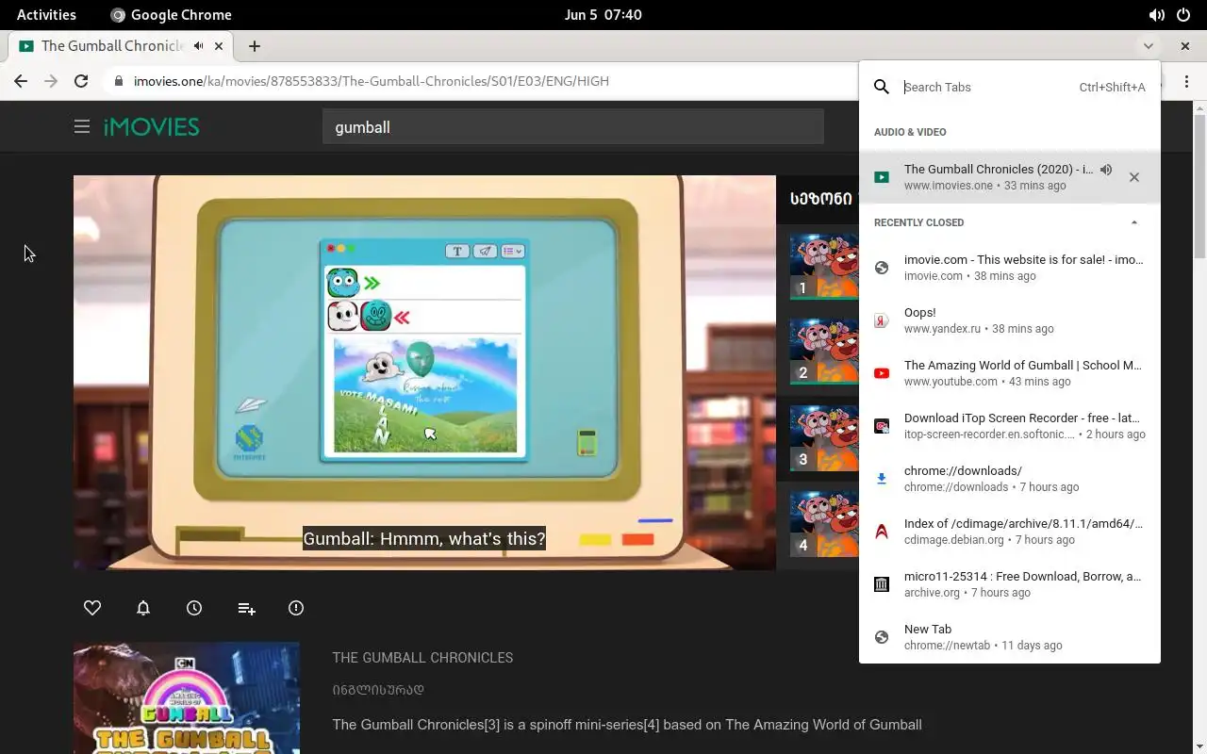
Task: Add to playlist icon below video
Action: click(246, 608)
